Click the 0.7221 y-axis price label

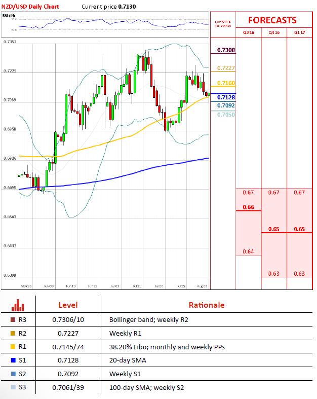(10, 71)
